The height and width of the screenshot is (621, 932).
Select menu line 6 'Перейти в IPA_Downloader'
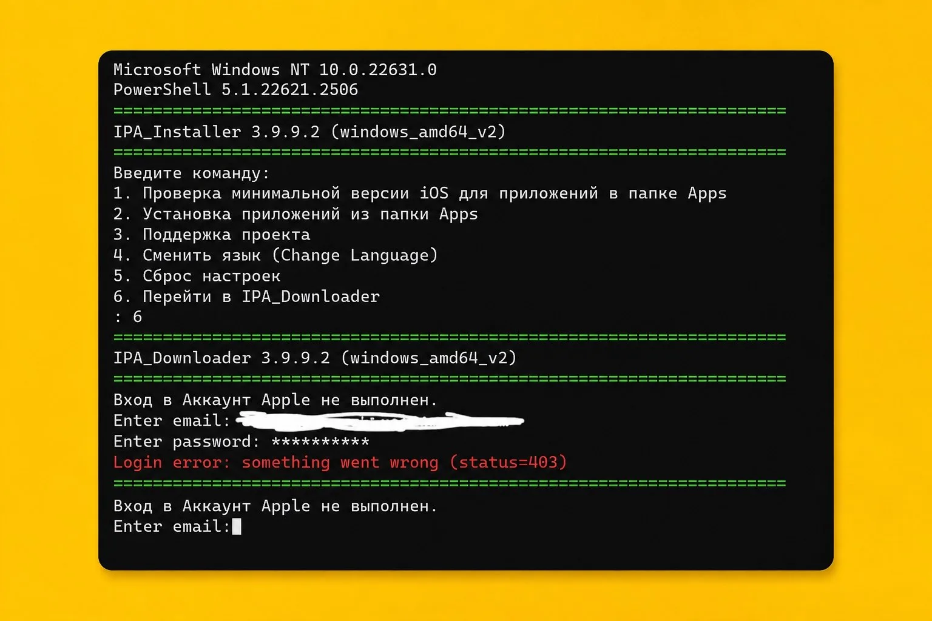246,297
